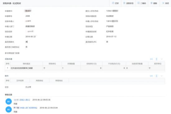Click the 0 cell under 不含税总价(元)

[x=114, y=68]
